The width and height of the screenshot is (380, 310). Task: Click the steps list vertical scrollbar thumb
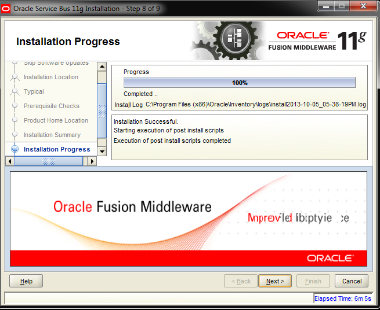[102, 111]
